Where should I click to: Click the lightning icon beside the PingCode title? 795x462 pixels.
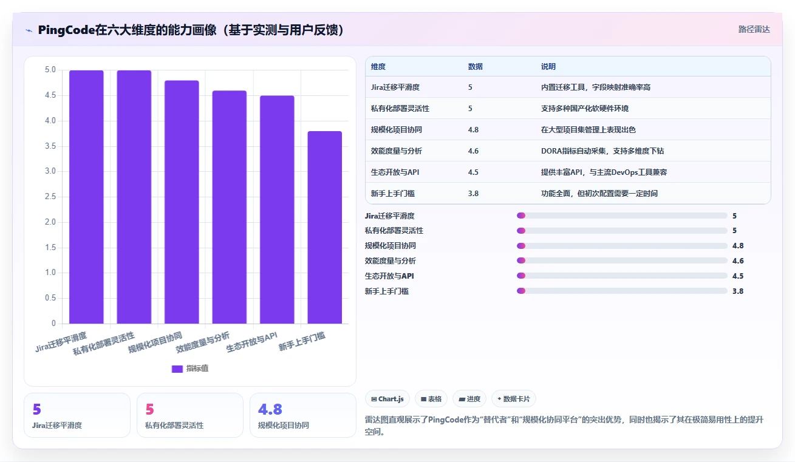(x=29, y=30)
